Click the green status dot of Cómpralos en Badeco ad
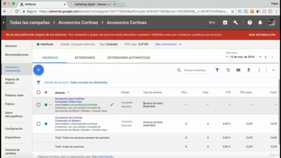This screenshot has height=158, width=281. click(46, 124)
